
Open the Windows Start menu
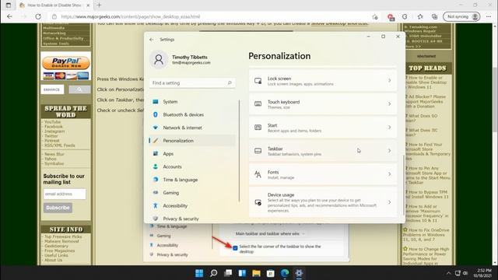coord(199,273)
